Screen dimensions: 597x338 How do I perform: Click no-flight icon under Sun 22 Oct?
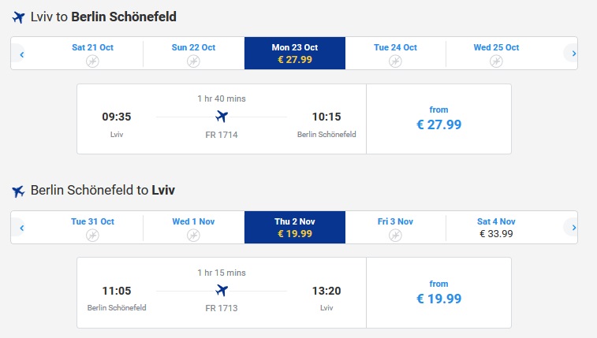193,61
